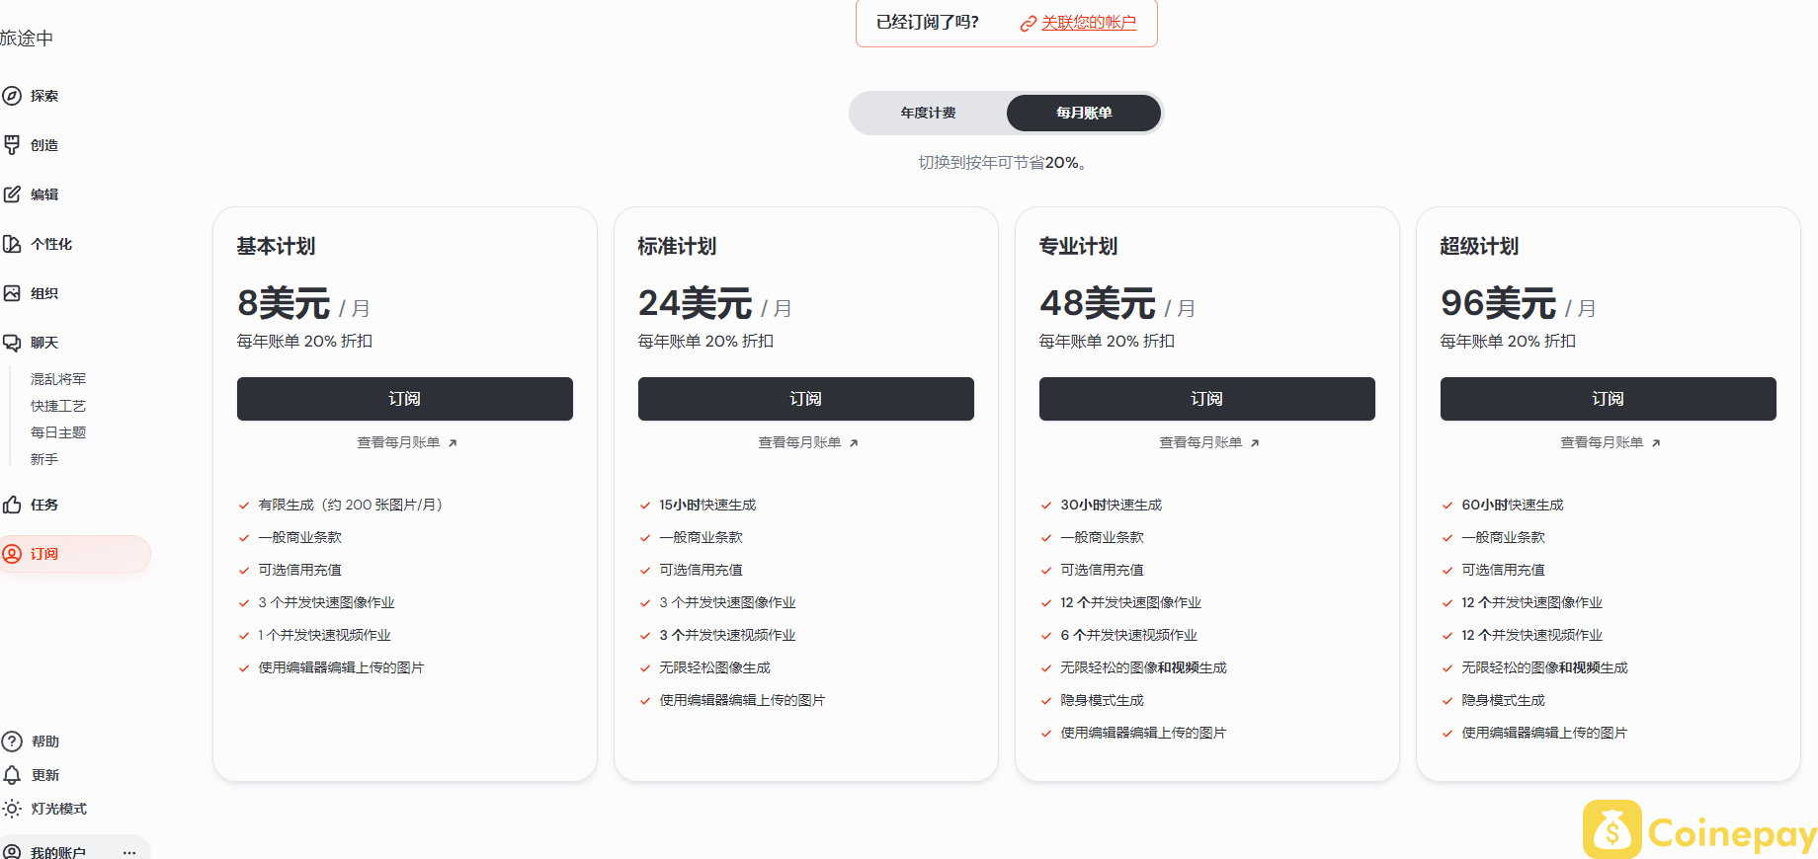Switch to 每月账单 billing
The width and height of the screenshot is (1818, 859).
pos(1084,113)
